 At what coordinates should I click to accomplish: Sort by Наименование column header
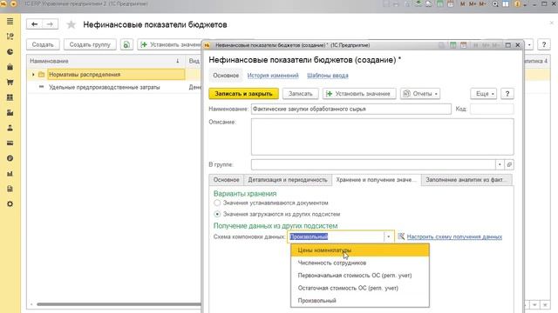tap(105, 61)
